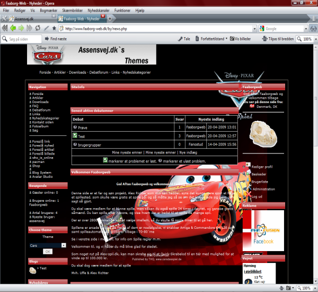Open Hjælp menu

click(x=140, y=11)
